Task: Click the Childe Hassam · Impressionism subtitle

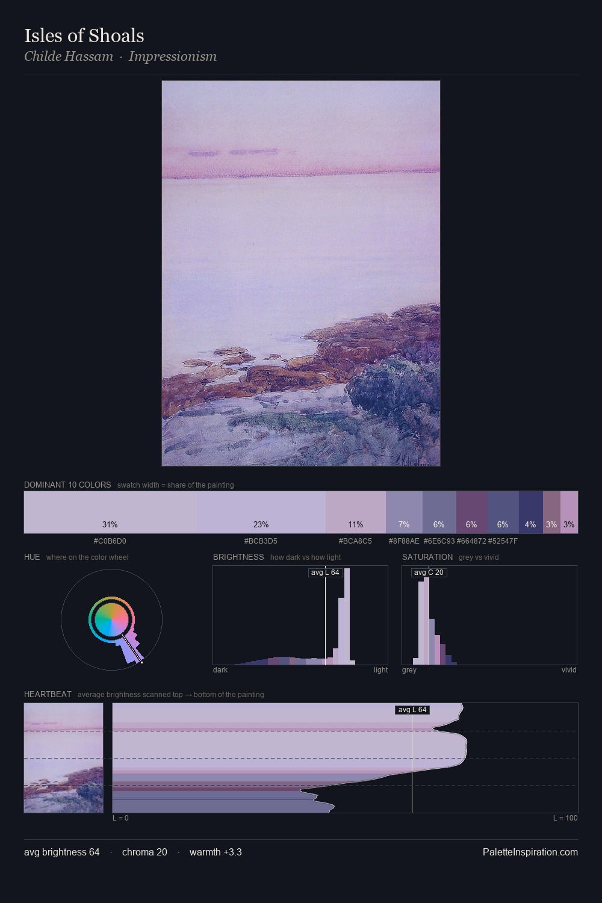Action: click(x=120, y=57)
